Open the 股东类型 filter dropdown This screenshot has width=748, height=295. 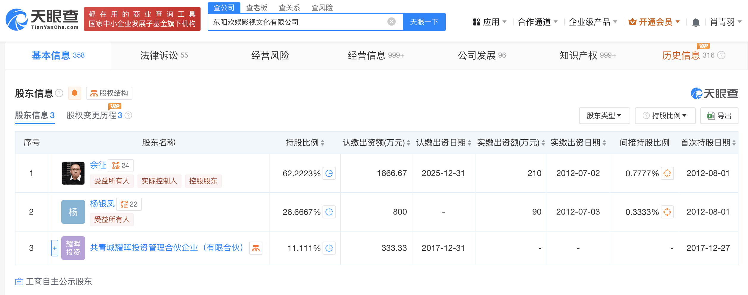(604, 116)
